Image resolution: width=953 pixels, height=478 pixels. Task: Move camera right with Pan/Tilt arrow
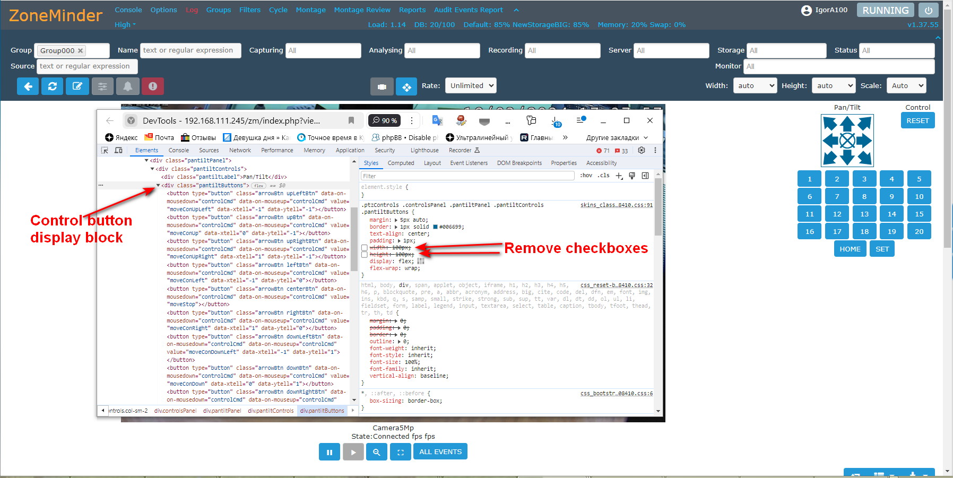pos(864,141)
